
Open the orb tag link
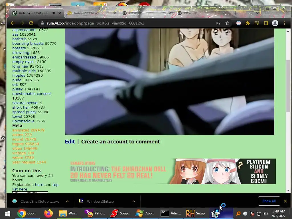coord(15,84)
